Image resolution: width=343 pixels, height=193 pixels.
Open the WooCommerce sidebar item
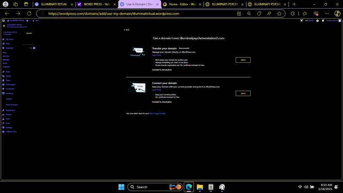[12, 105]
